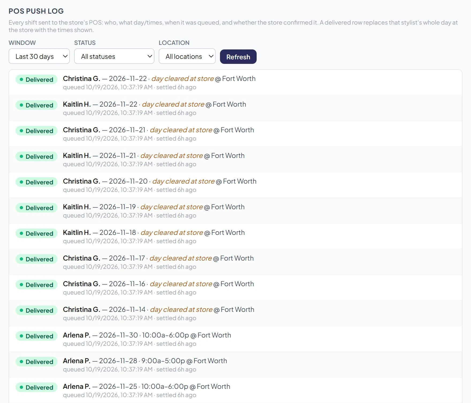Open the All locations dropdown
This screenshot has width=471, height=403.
click(x=187, y=56)
